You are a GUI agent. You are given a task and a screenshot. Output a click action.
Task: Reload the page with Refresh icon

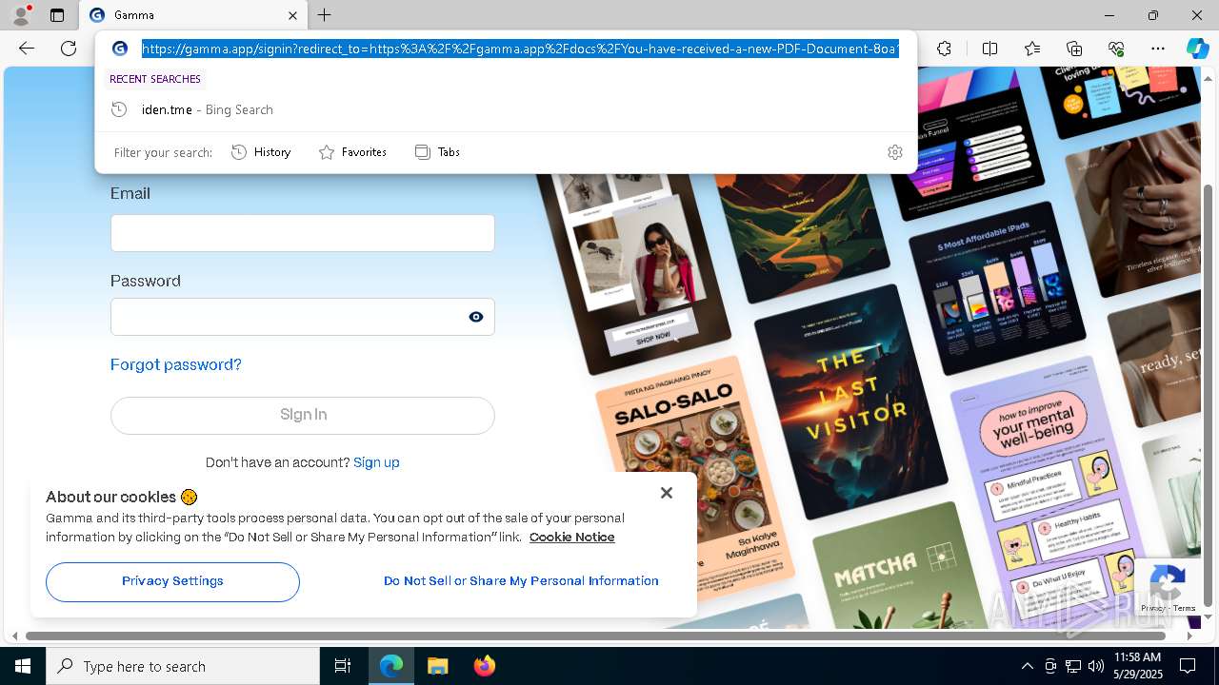(x=69, y=49)
